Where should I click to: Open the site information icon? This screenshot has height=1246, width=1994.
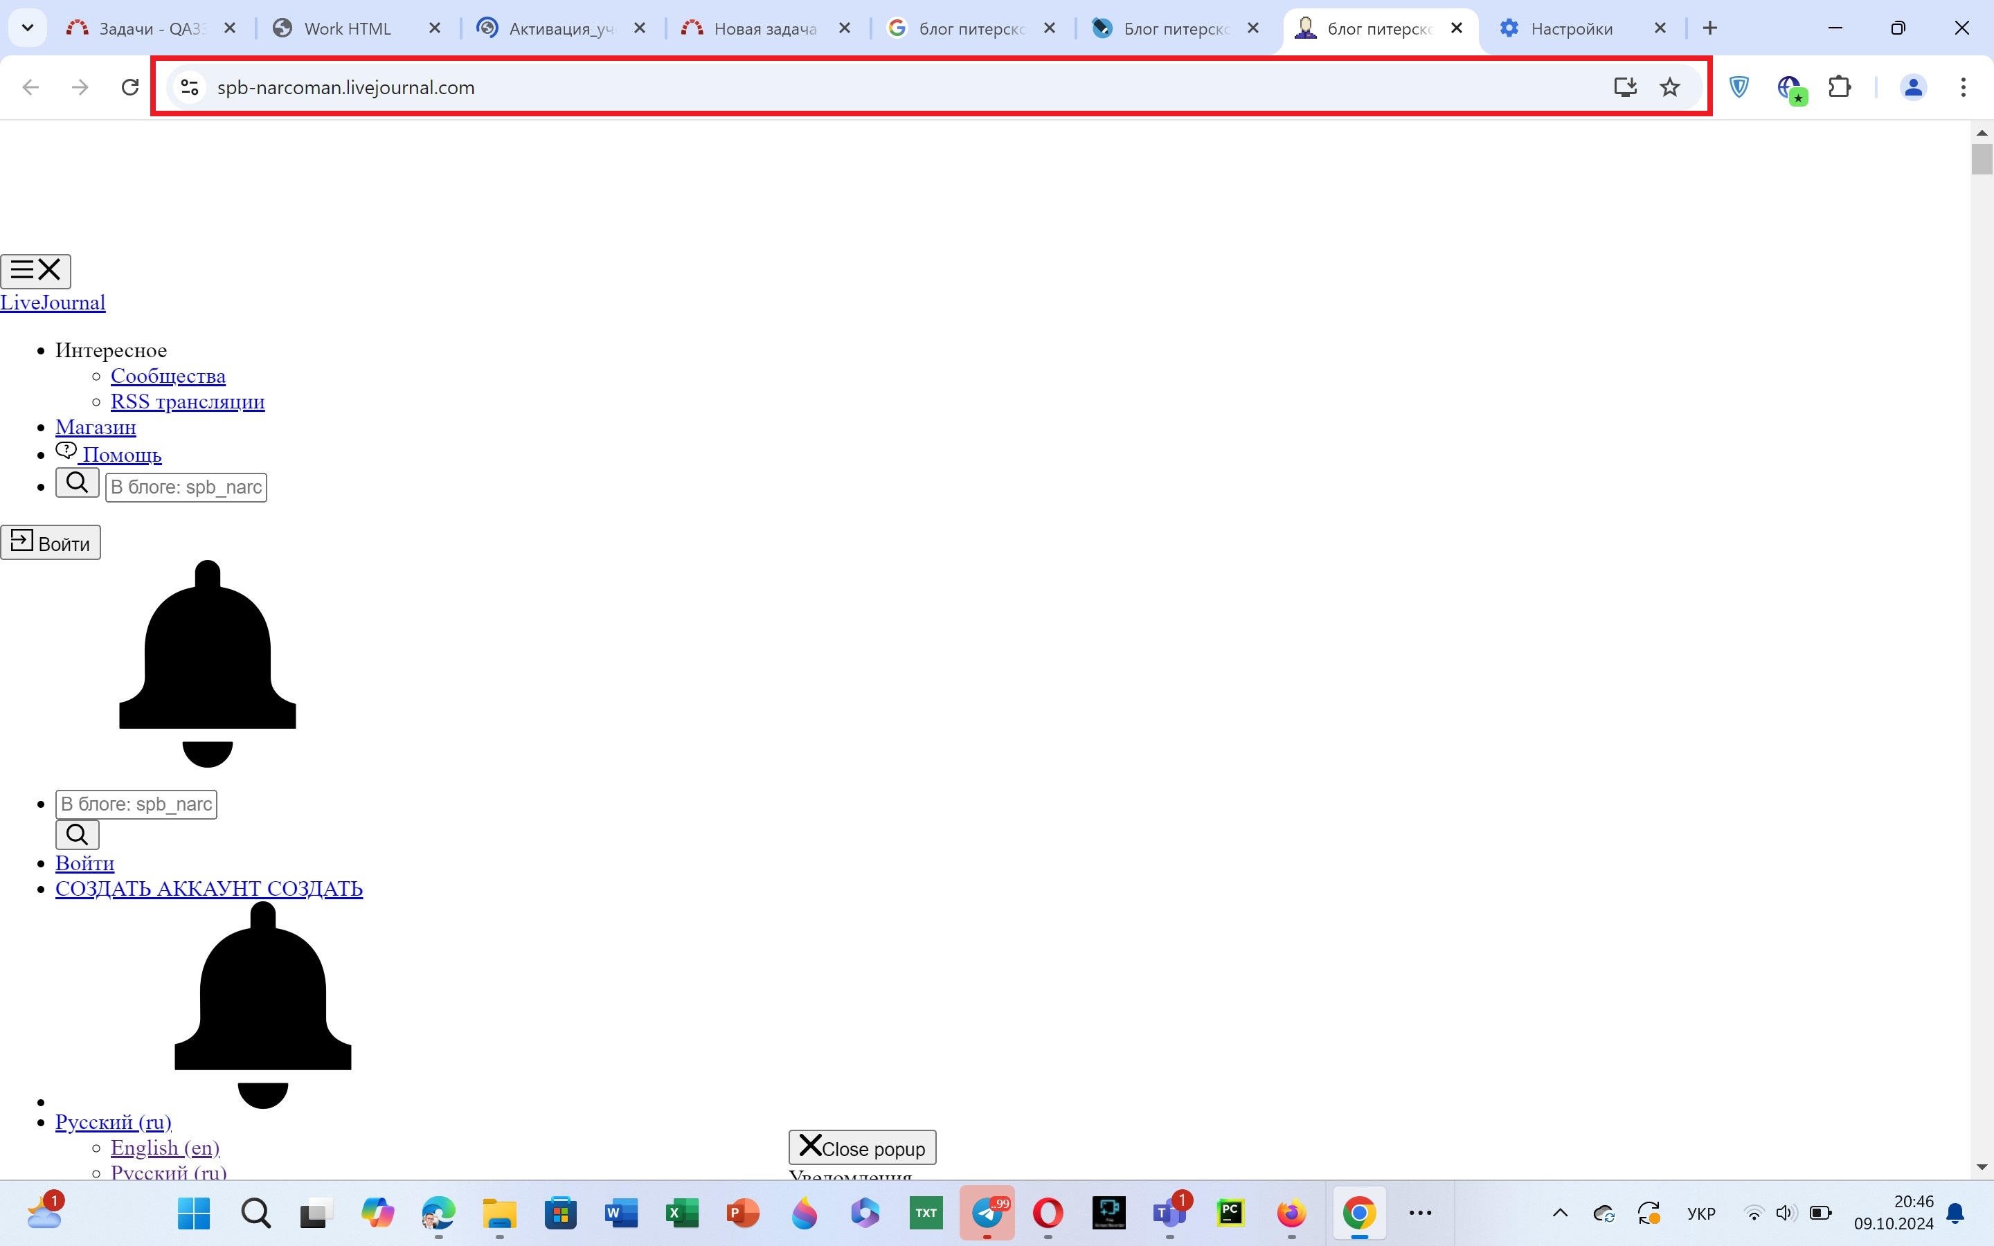point(190,87)
